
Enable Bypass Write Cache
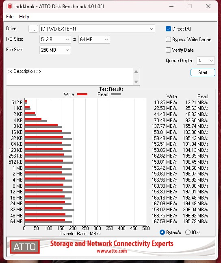(x=168, y=39)
